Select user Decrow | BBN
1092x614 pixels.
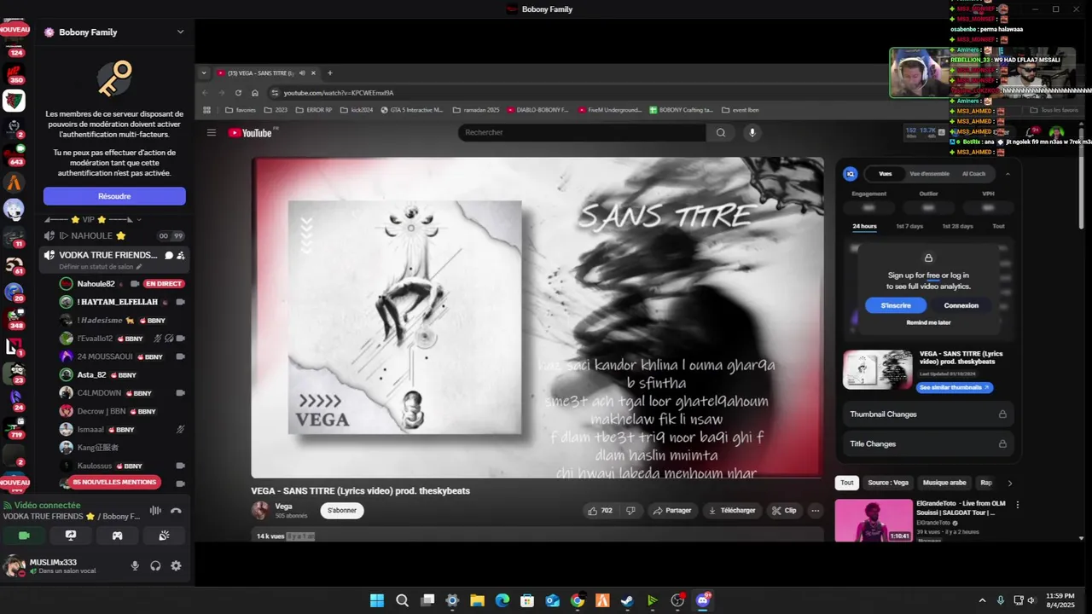[x=102, y=411]
